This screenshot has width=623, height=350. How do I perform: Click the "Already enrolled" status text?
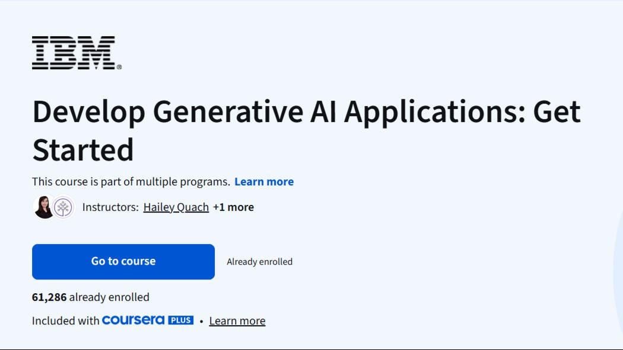point(259,261)
